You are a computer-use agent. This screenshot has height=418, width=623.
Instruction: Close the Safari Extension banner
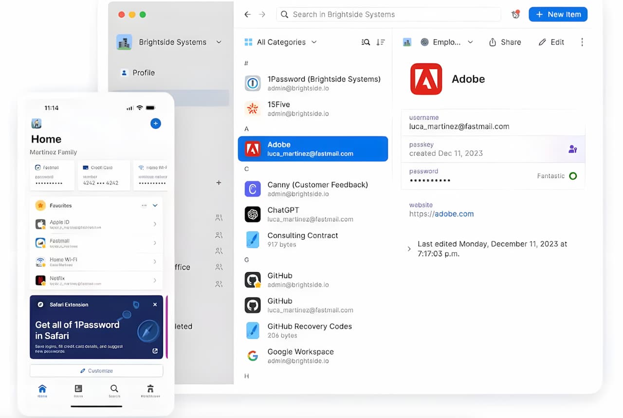coord(155,305)
